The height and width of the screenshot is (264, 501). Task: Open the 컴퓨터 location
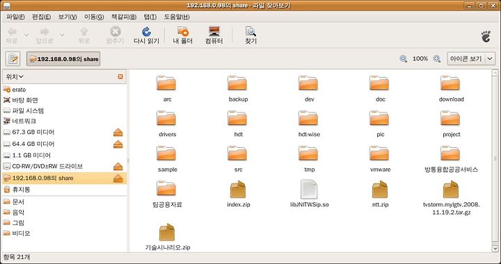click(214, 35)
